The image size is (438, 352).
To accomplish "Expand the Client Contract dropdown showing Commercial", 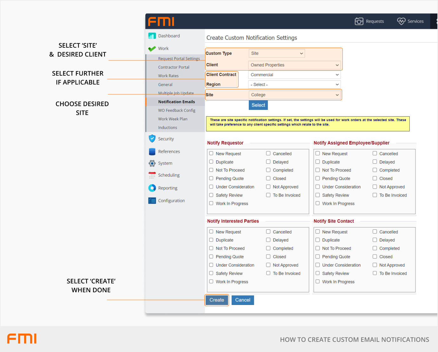I will (294, 75).
